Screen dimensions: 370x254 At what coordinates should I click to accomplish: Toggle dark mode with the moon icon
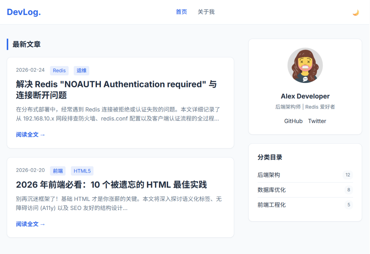click(x=356, y=12)
